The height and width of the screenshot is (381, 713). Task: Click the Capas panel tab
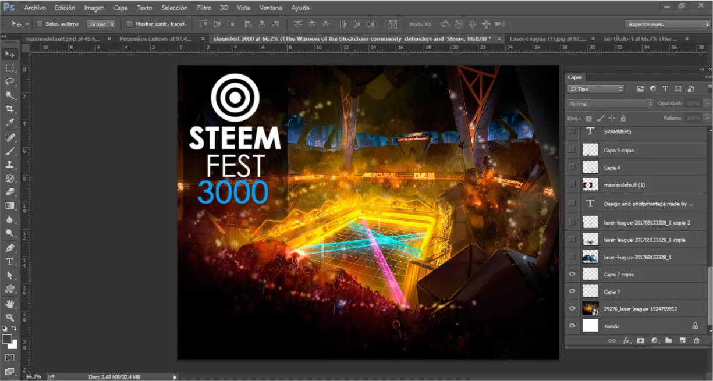(x=574, y=77)
